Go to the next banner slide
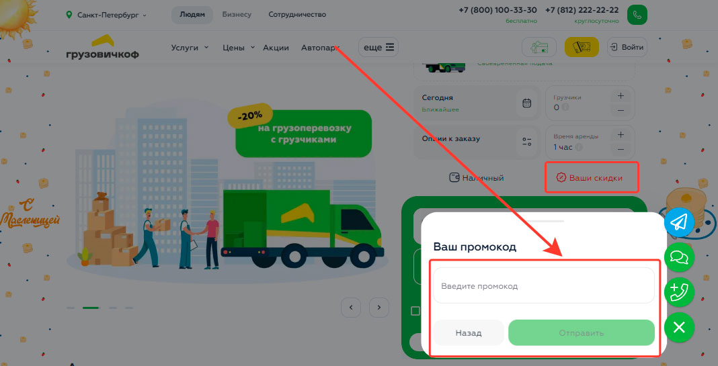 (378, 308)
